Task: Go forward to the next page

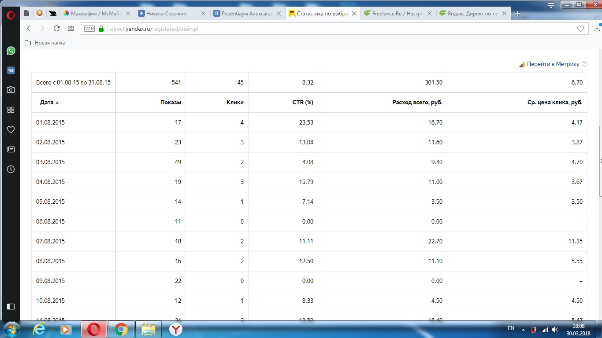Action: click(42, 29)
